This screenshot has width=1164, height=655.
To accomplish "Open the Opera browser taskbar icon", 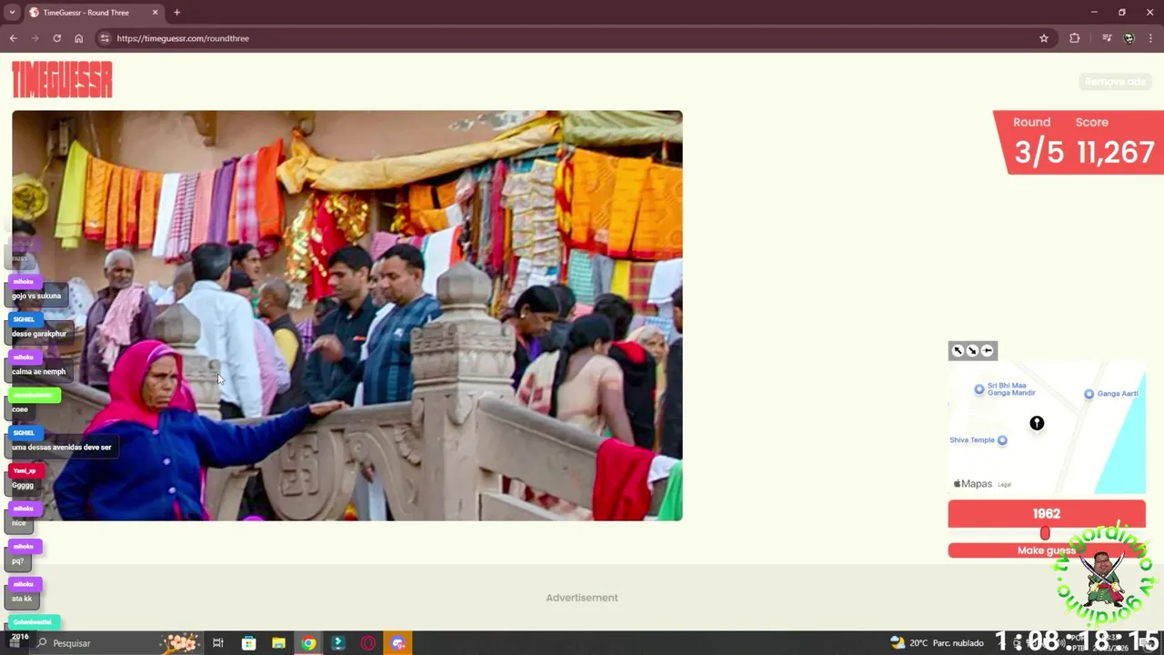I will coord(368,643).
